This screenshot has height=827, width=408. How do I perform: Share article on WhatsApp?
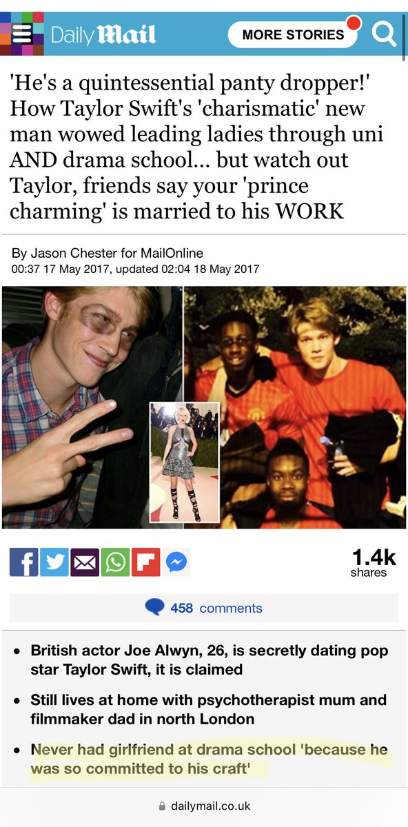114,562
